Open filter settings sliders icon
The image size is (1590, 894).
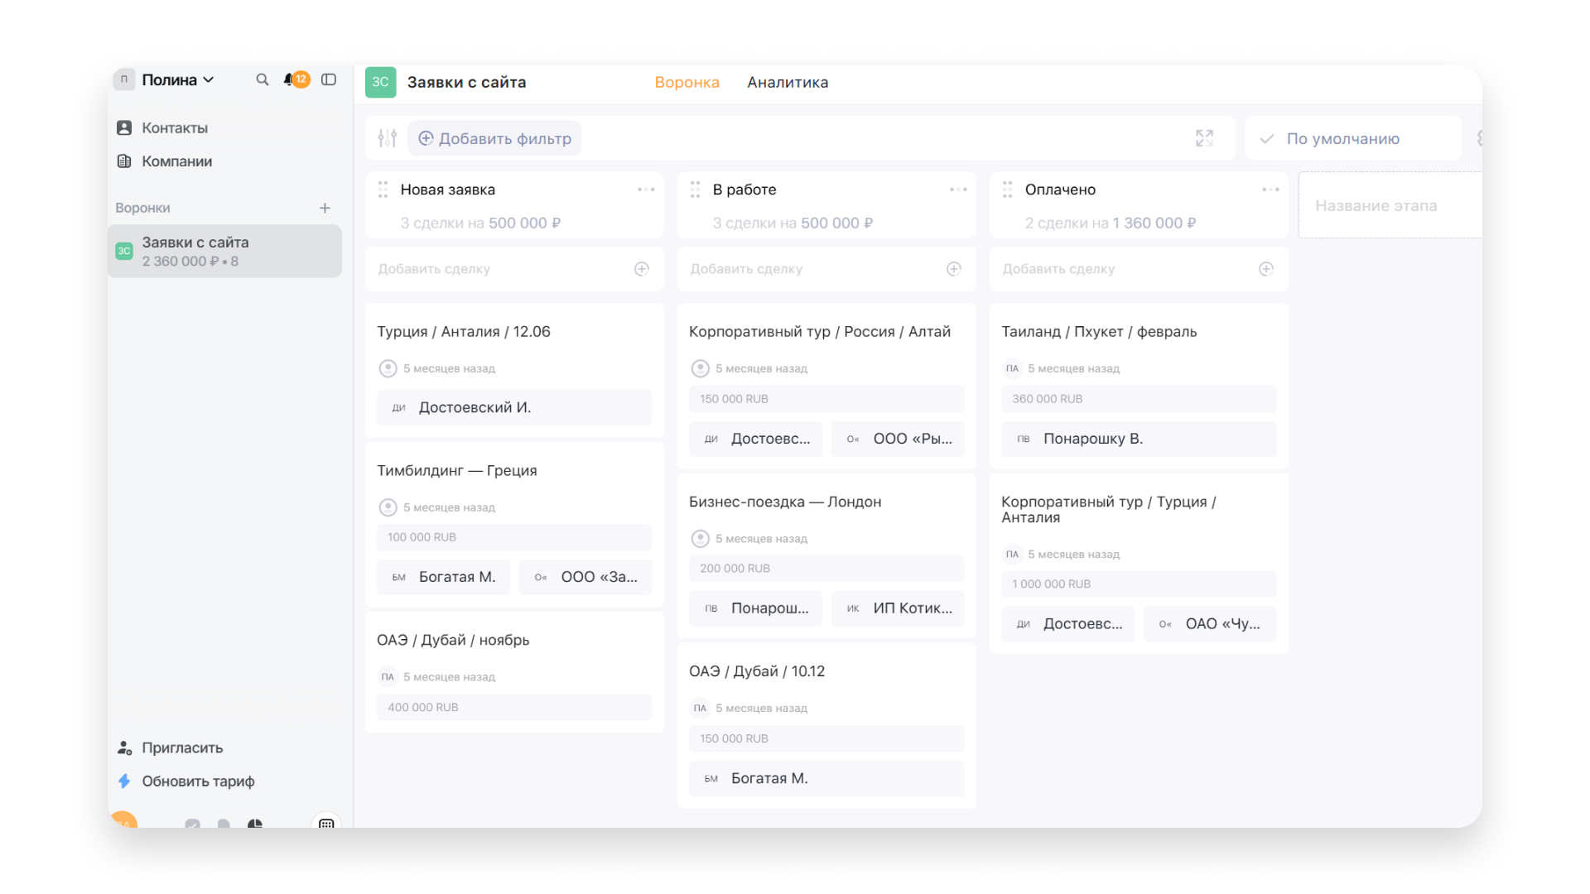(x=387, y=138)
